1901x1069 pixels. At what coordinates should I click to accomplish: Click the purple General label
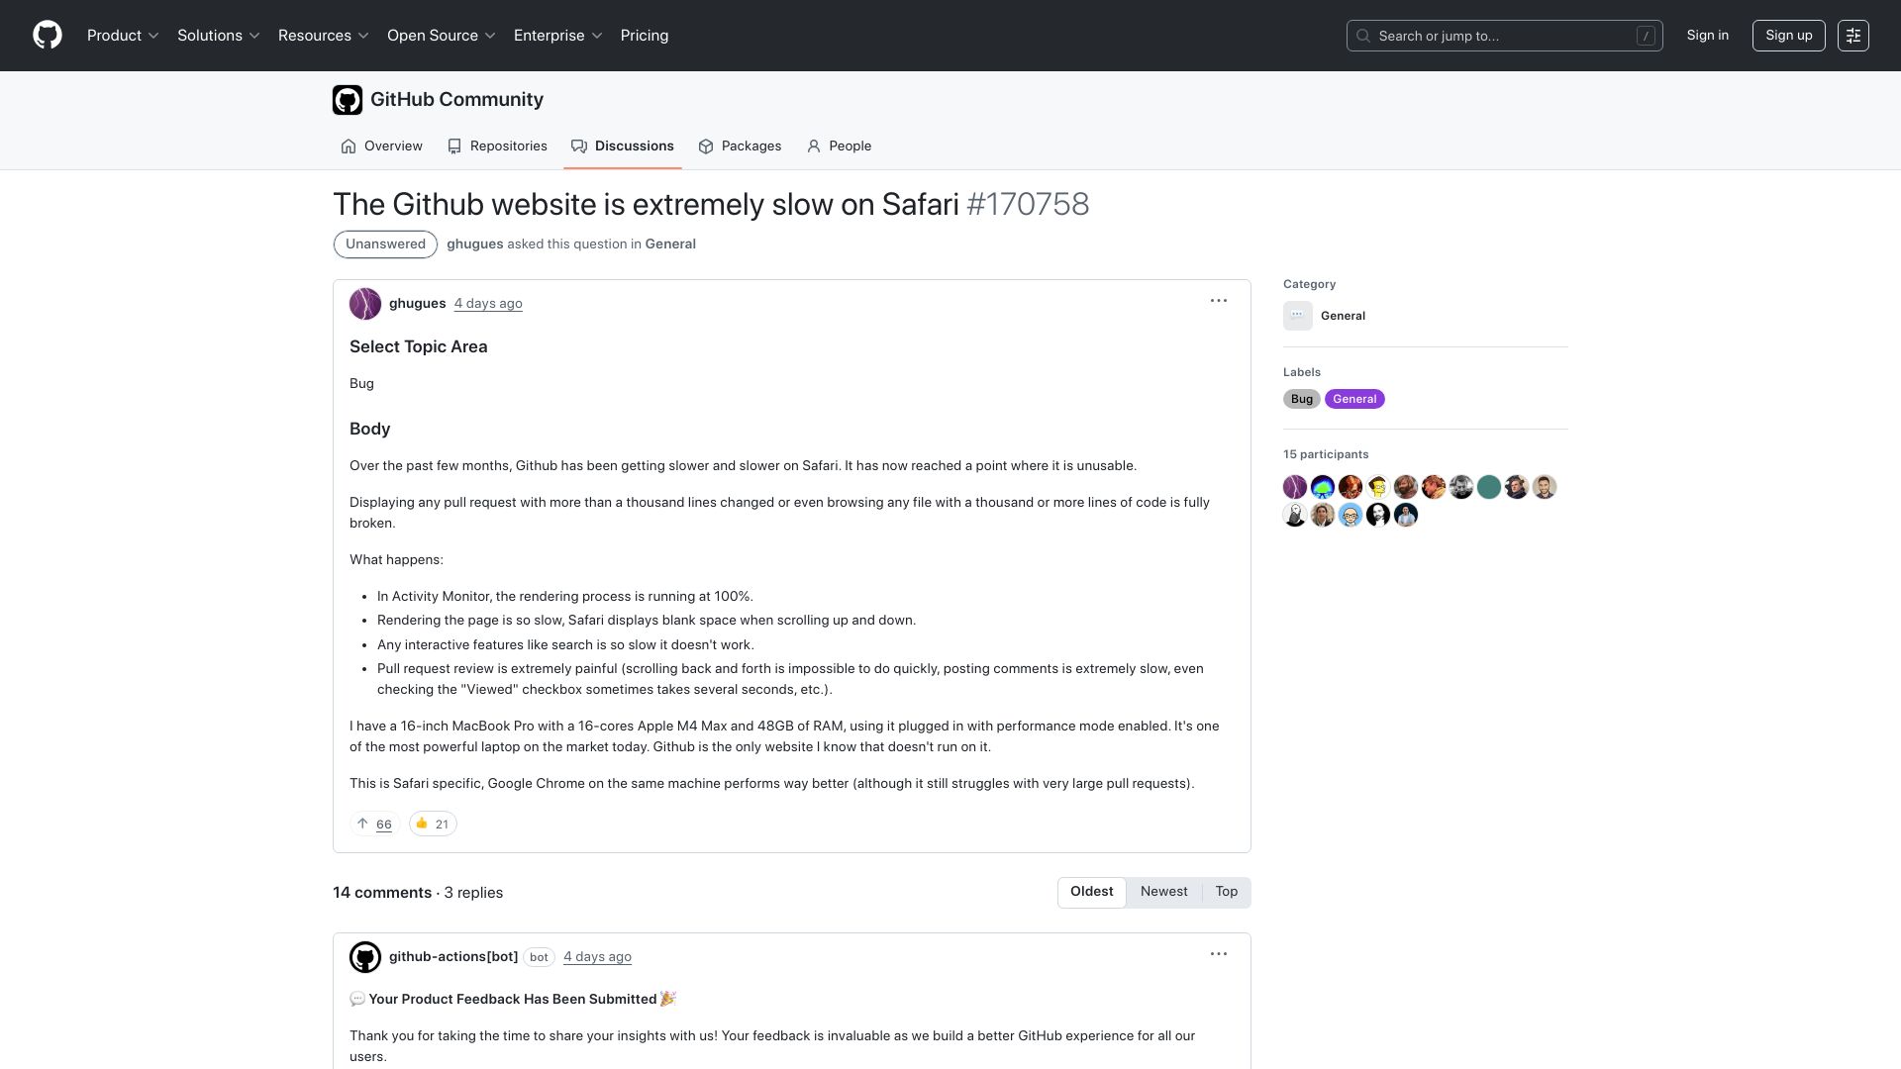(x=1354, y=399)
